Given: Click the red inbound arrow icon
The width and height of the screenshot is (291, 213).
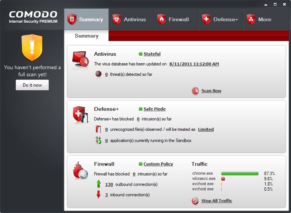Looking at the screenshot, I should [98, 194].
